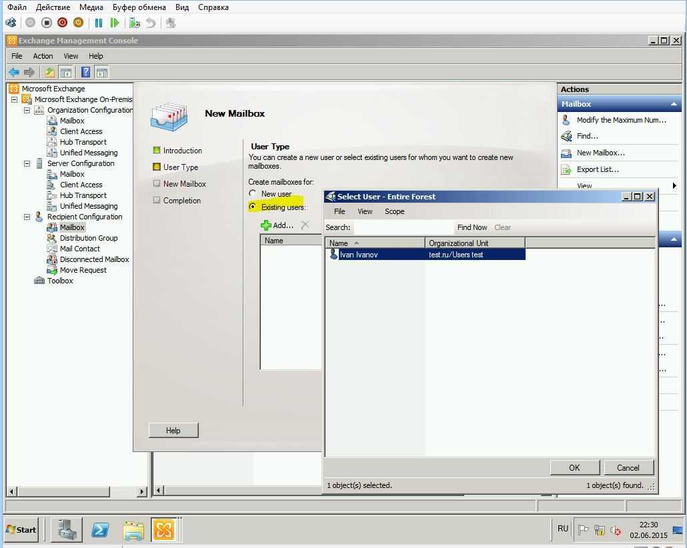Open the Action menu in the console

coord(43,56)
